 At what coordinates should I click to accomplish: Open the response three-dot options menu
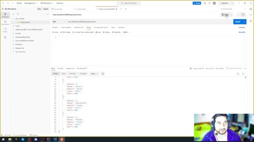(x=245, y=68)
